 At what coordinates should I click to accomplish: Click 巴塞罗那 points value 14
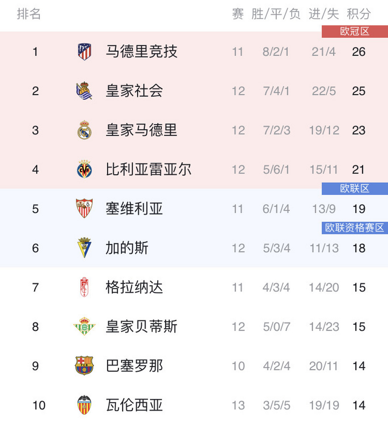(x=359, y=366)
